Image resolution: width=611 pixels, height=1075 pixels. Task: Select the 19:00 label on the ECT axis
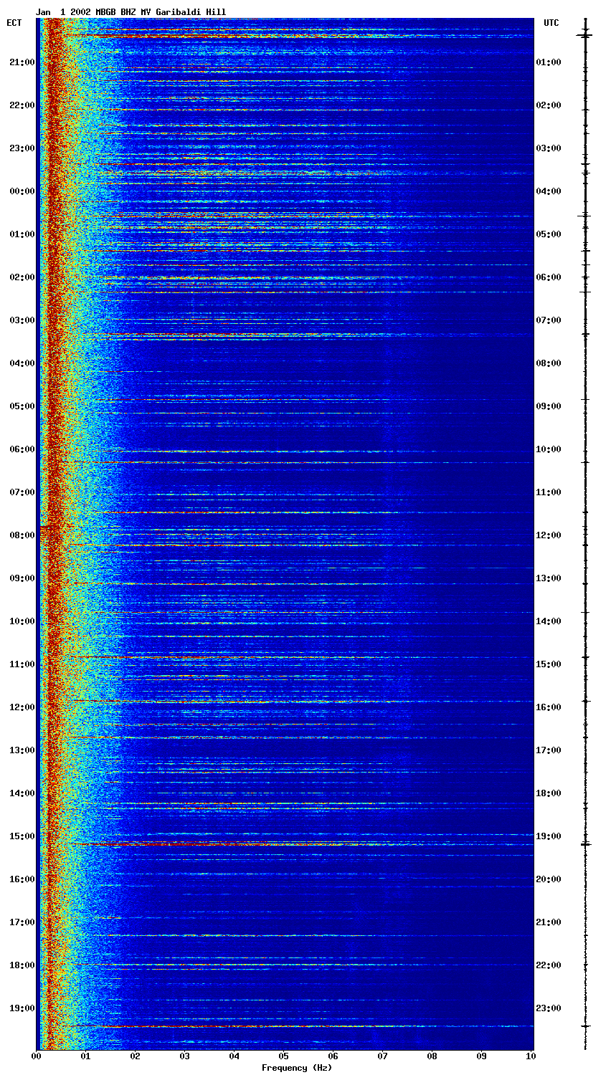tap(22, 1008)
